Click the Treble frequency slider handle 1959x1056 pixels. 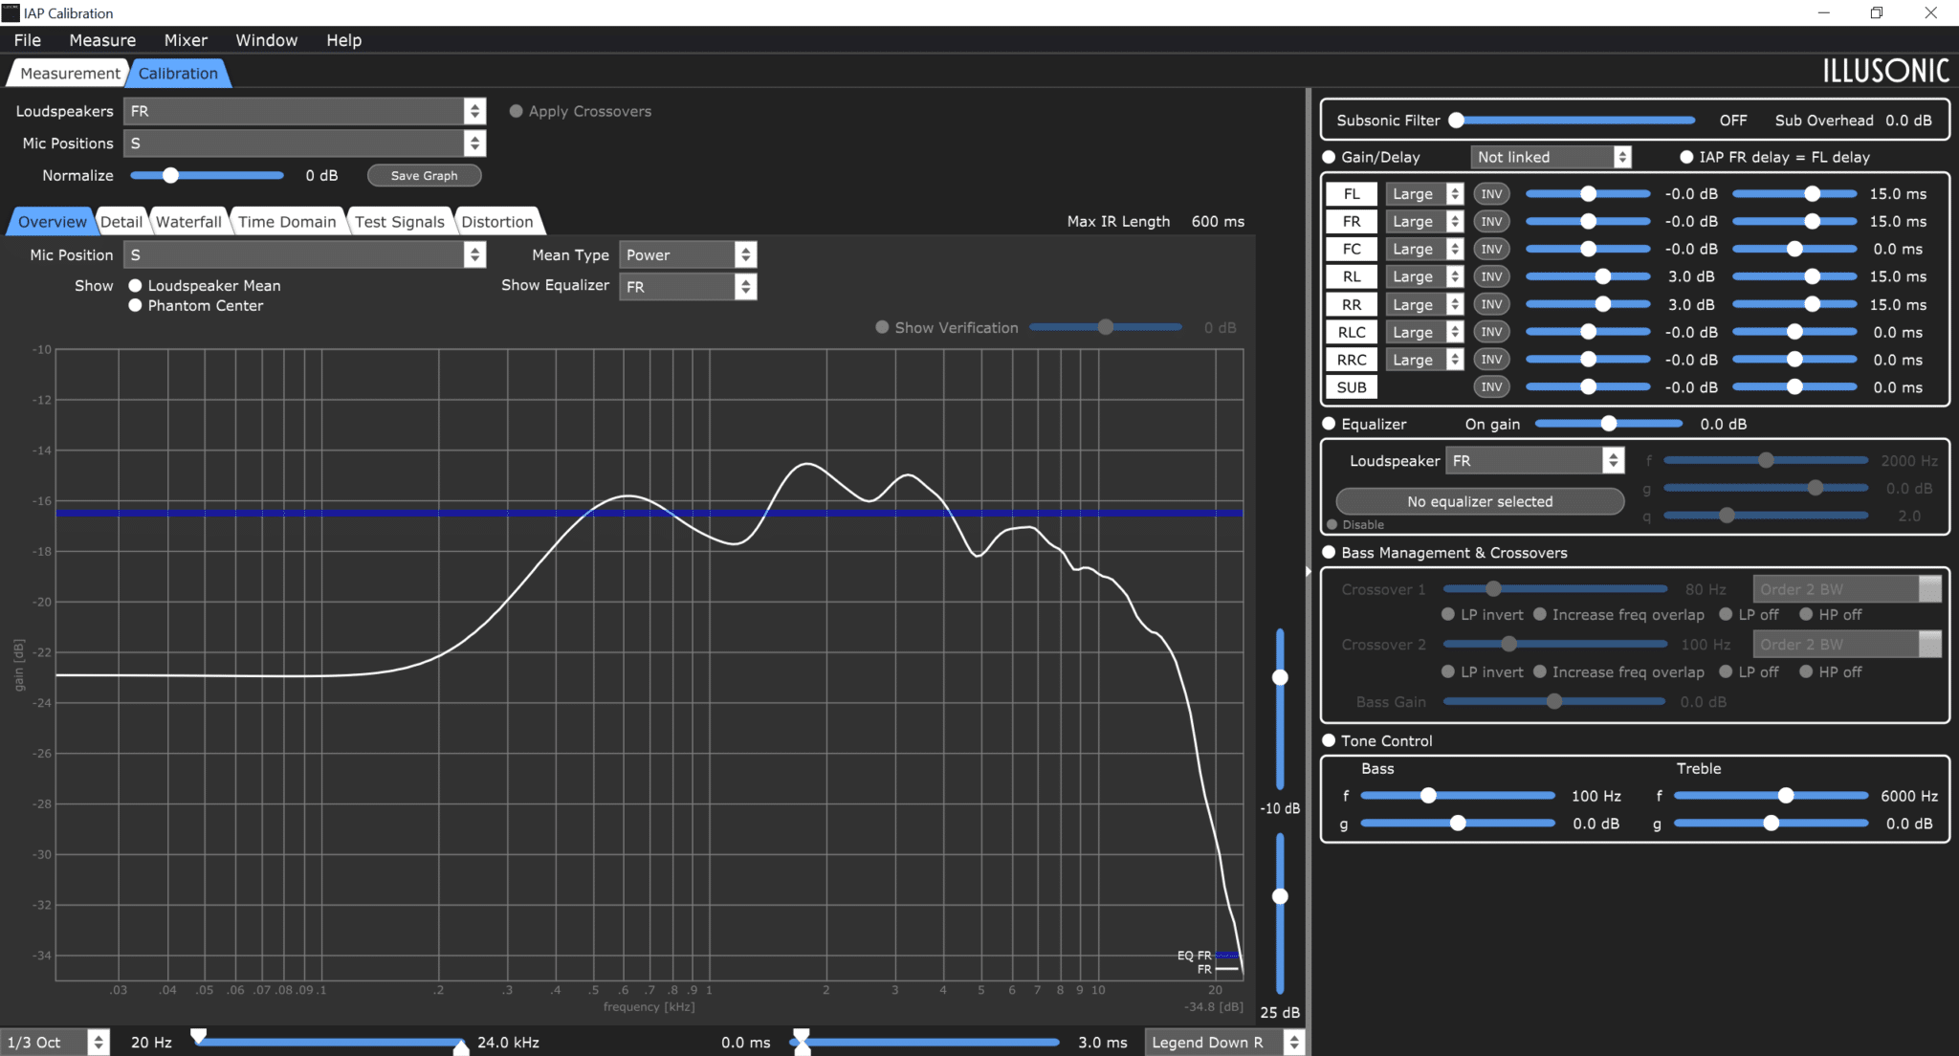[1785, 796]
